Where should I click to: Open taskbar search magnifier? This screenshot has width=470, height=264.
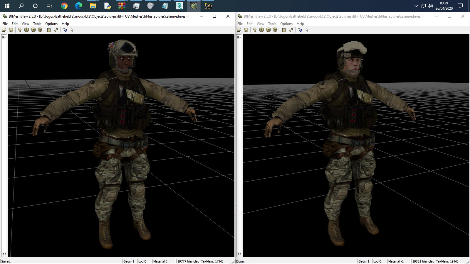point(21,6)
